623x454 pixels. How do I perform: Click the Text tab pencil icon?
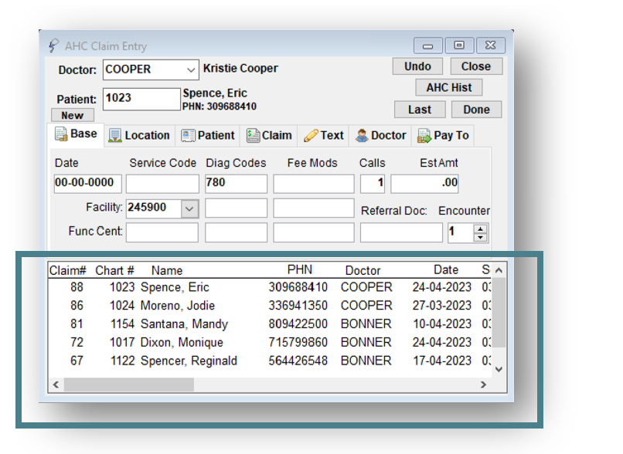click(311, 135)
